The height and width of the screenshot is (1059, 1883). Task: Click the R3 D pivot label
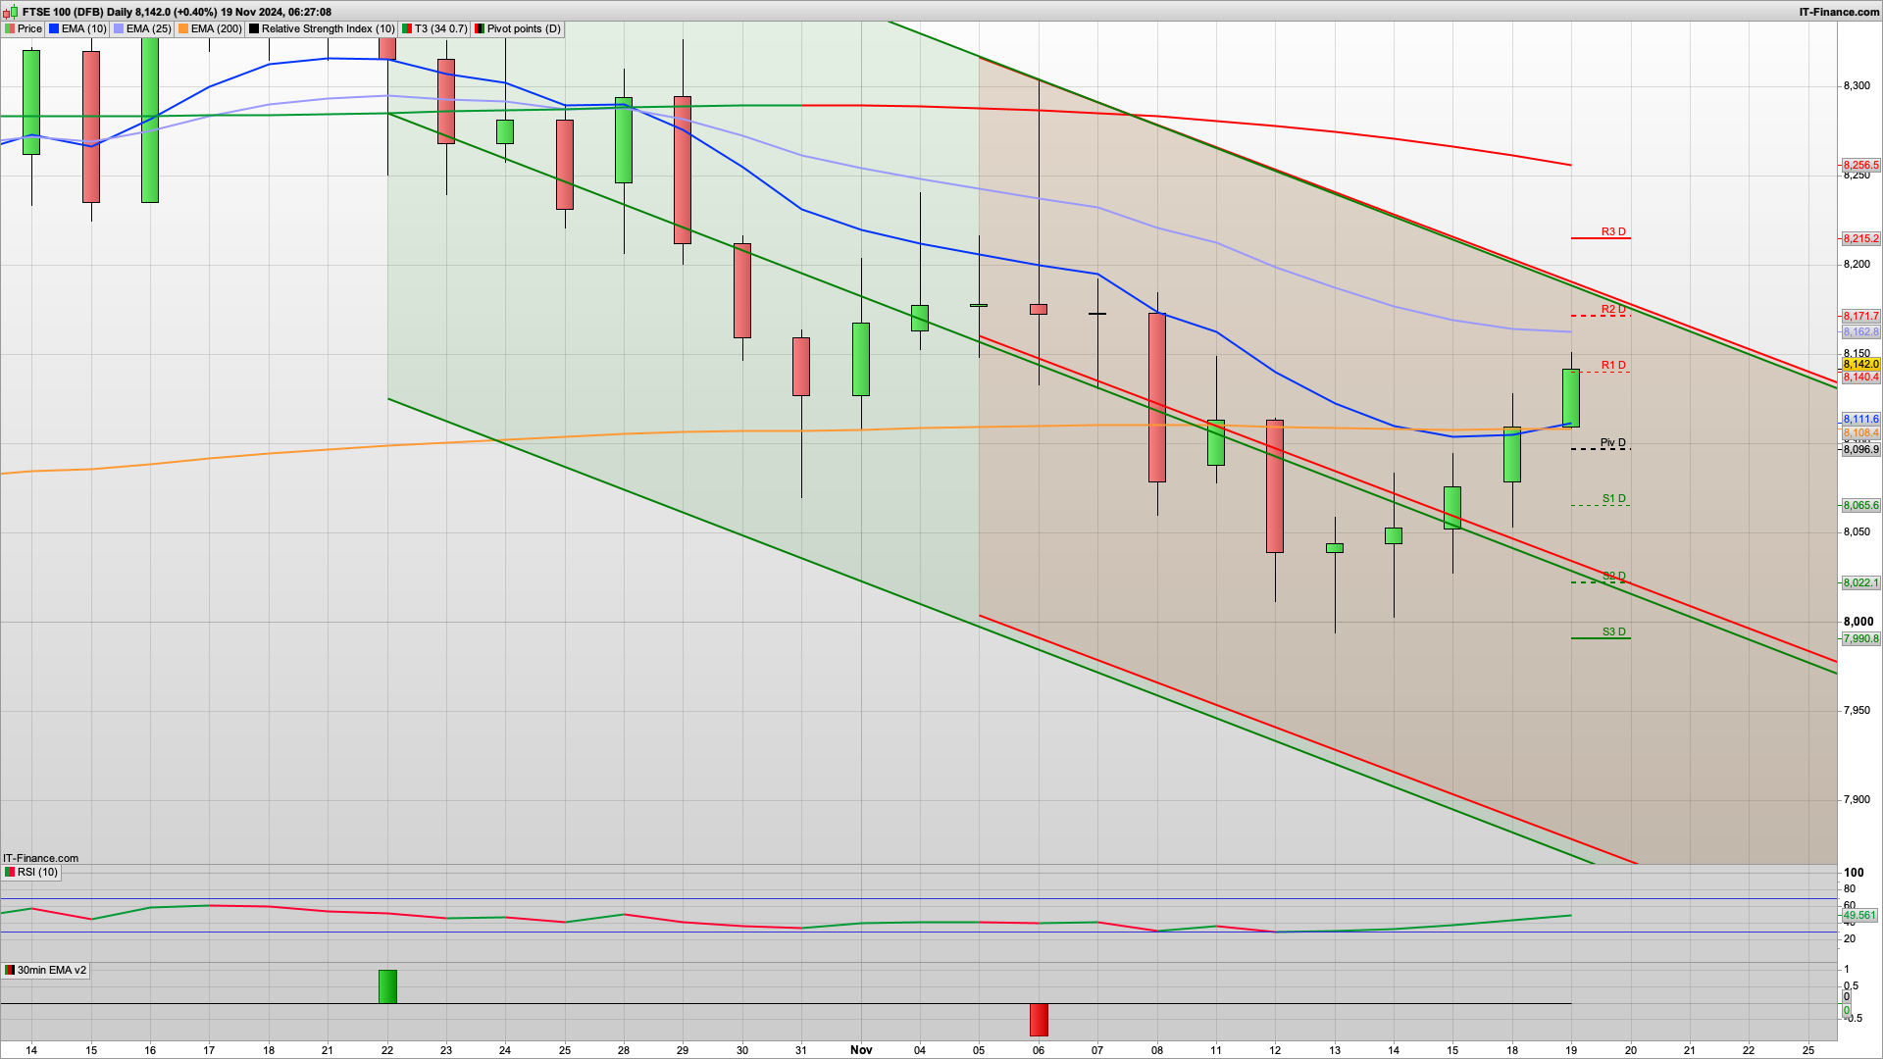coord(1613,232)
